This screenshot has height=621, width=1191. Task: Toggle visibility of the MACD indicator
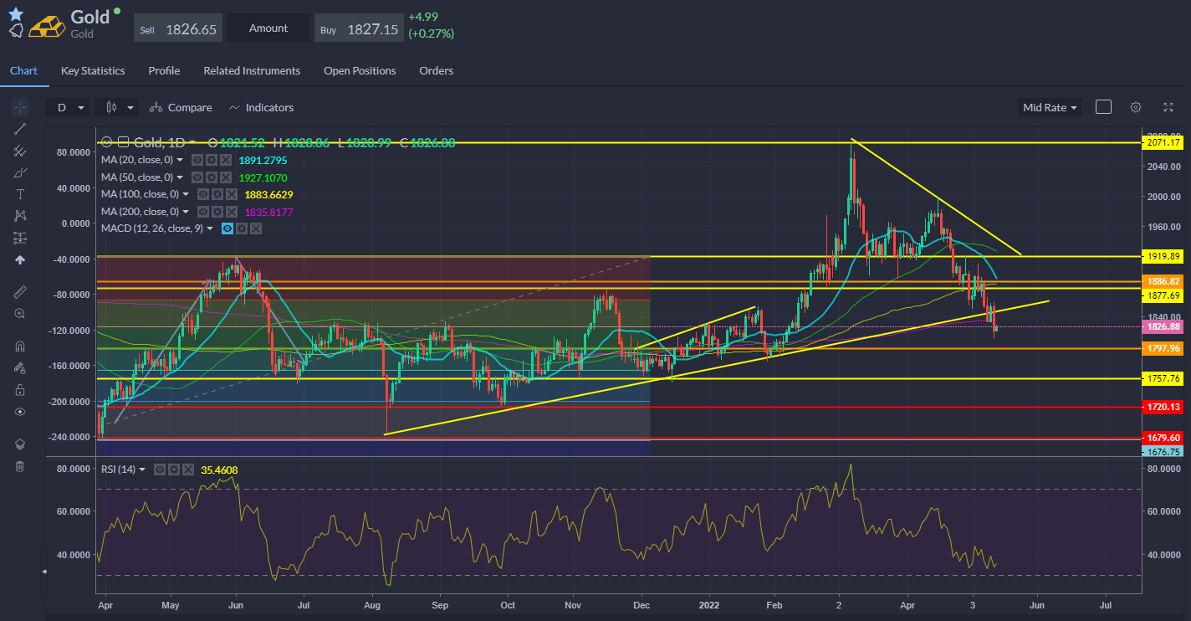point(226,228)
